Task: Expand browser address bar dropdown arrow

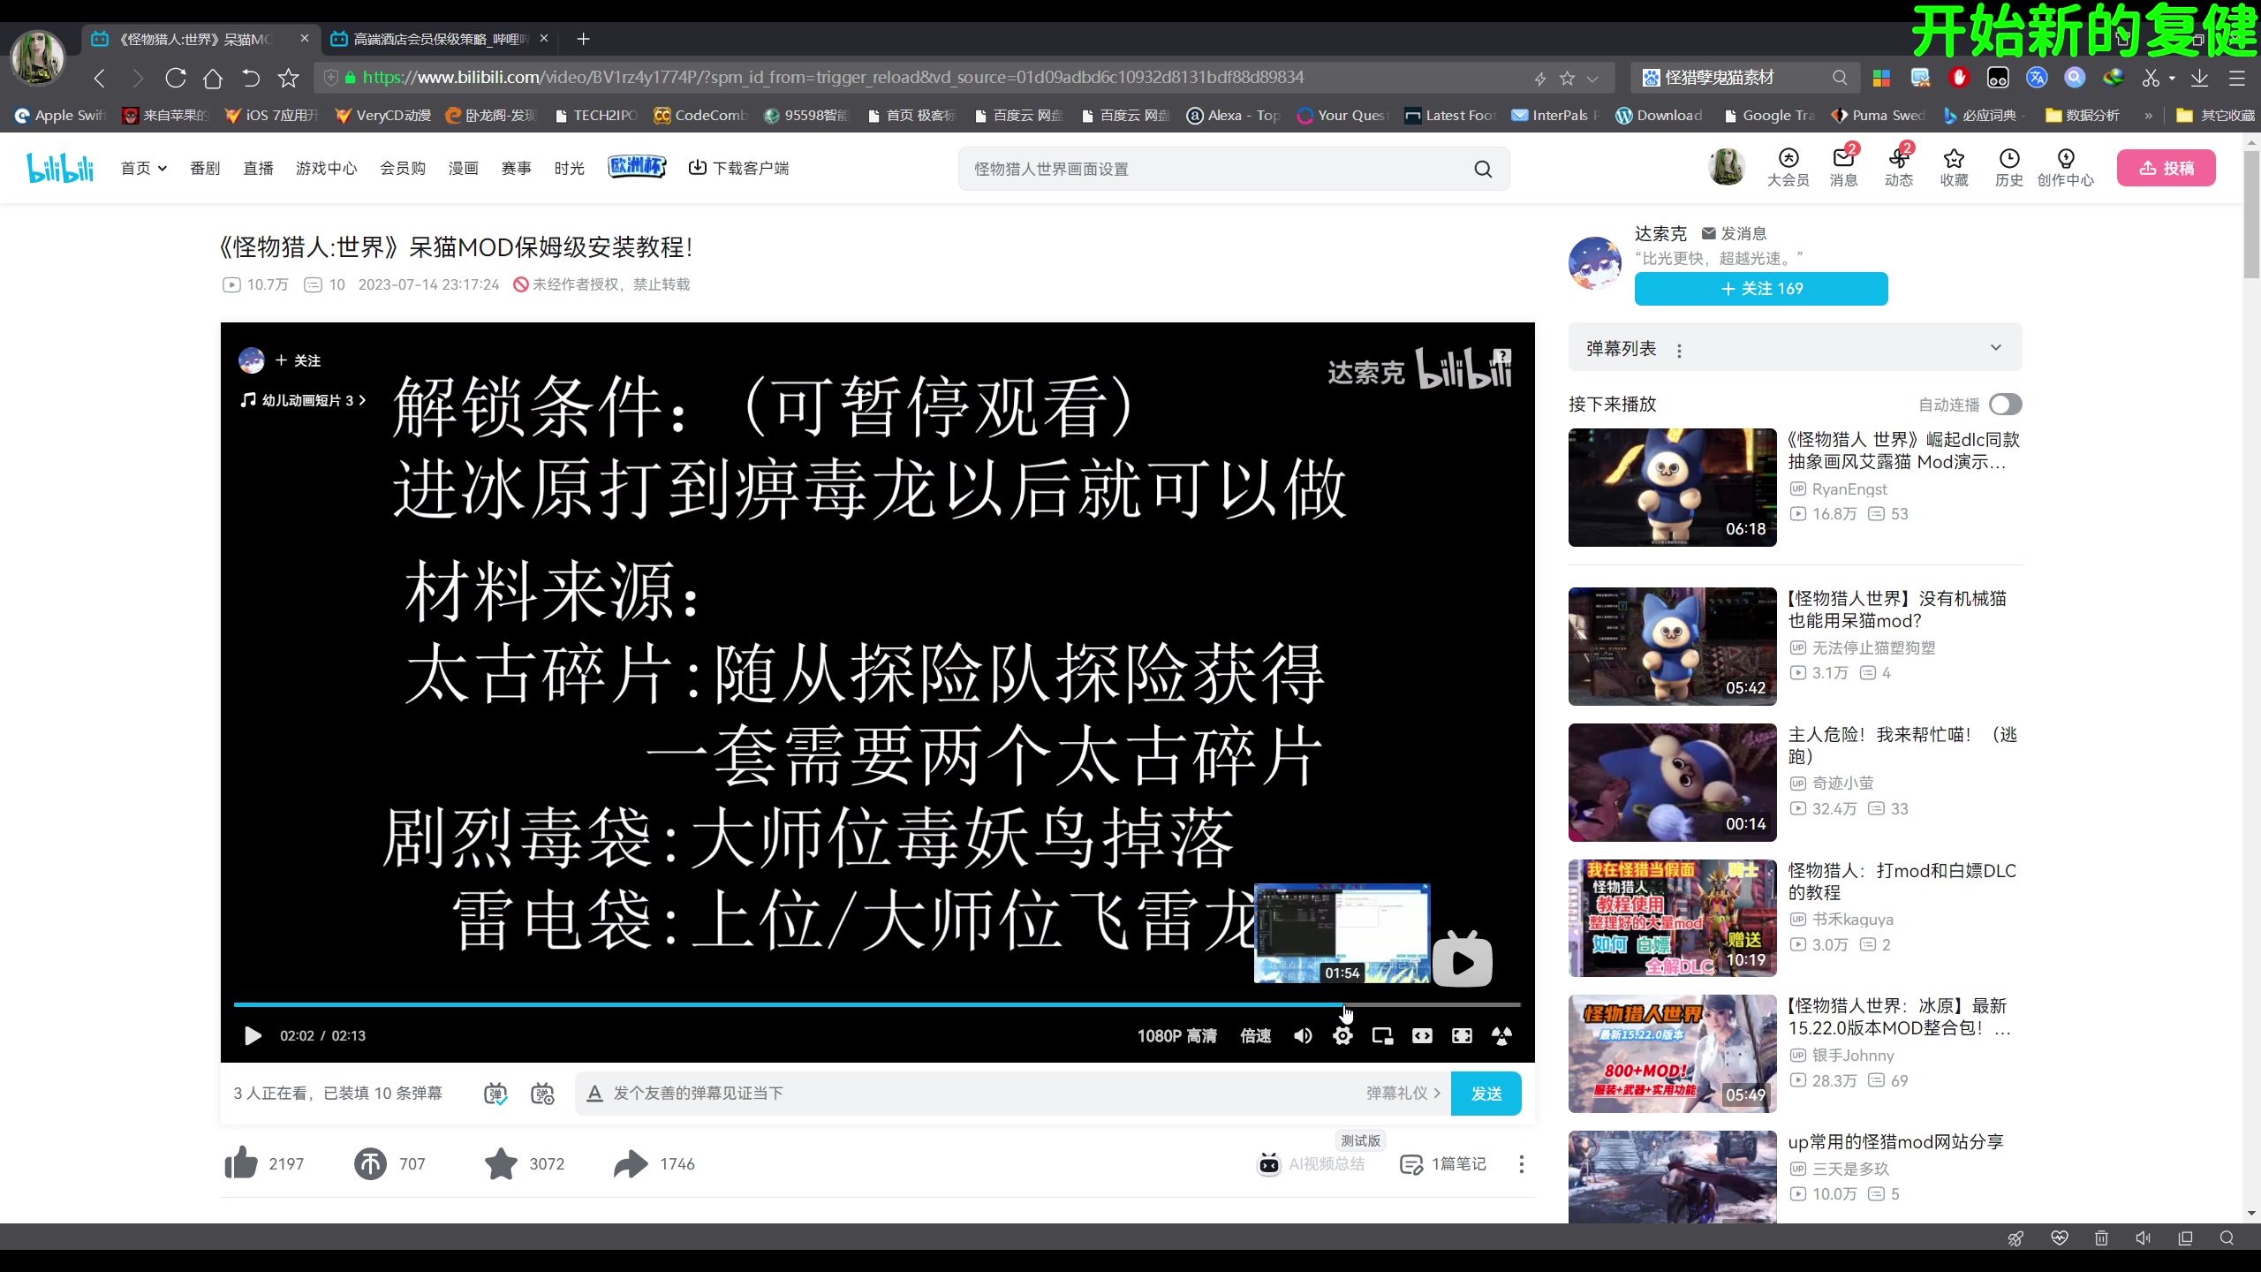Action: pos(1592,79)
